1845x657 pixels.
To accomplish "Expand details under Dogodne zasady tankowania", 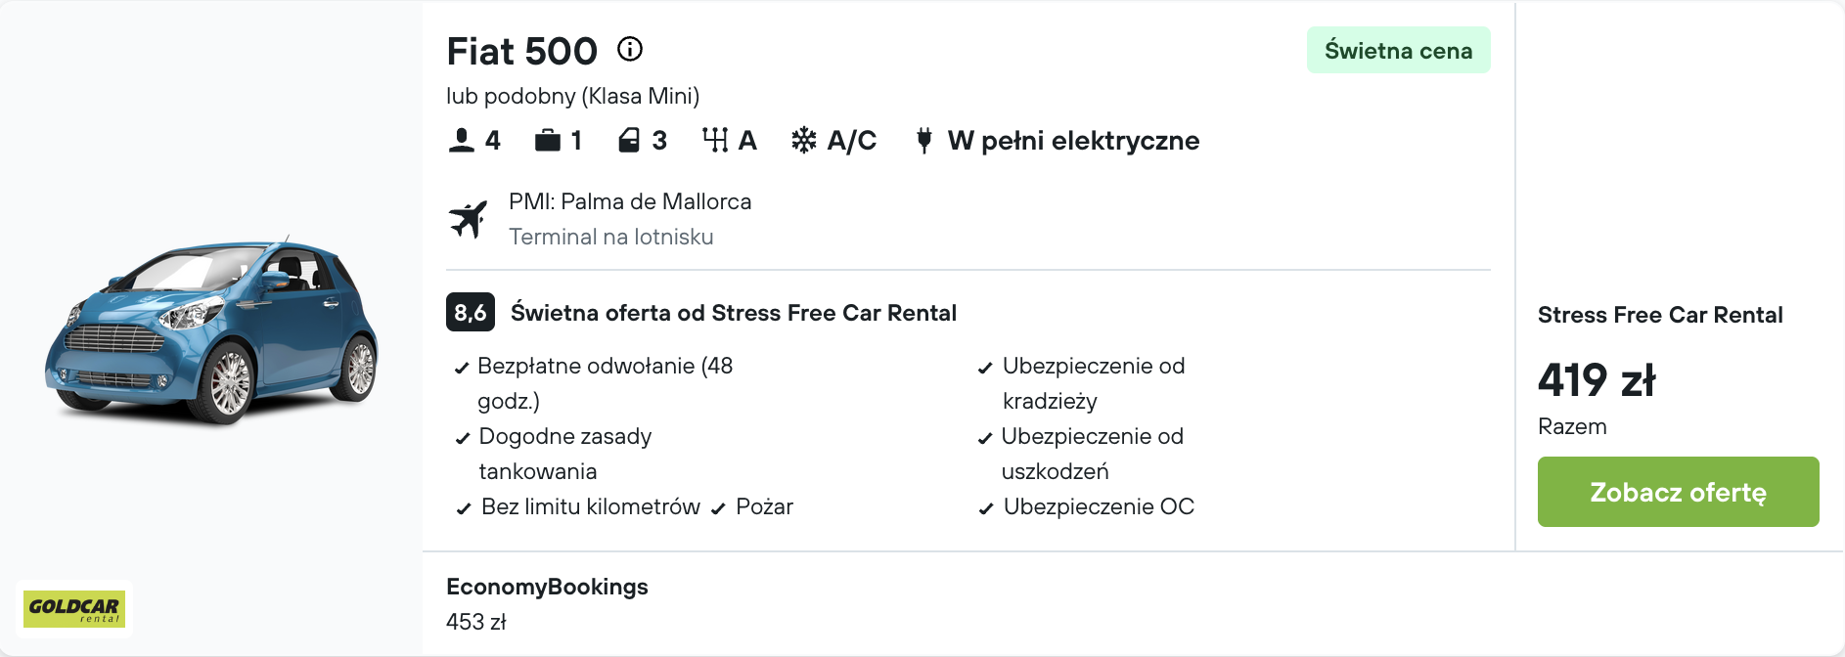I will [461, 438].
